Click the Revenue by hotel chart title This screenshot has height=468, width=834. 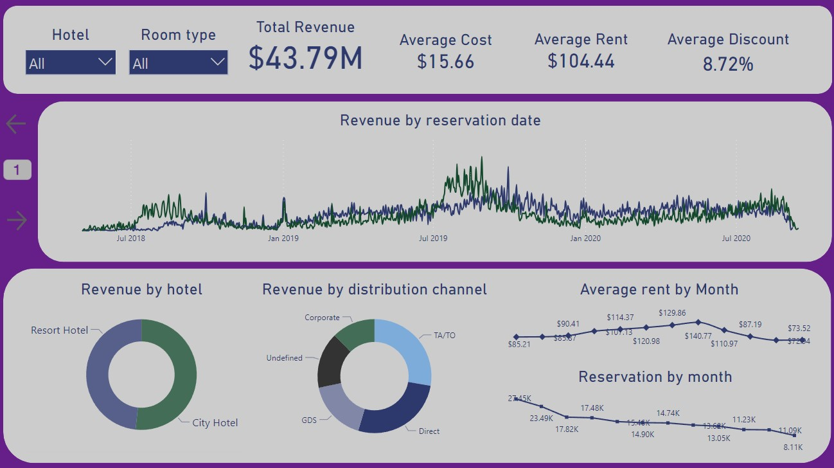click(141, 289)
